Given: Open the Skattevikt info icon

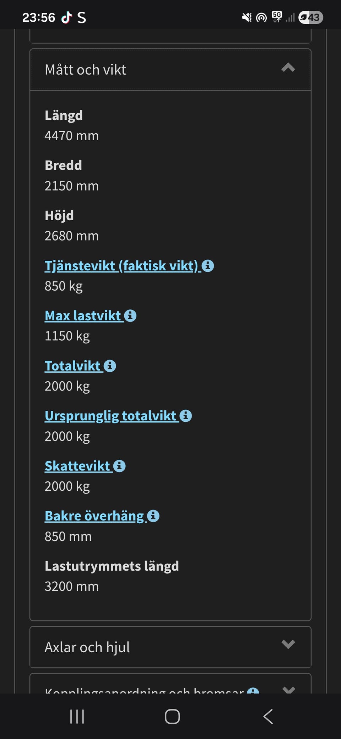Looking at the screenshot, I should coord(119,466).
